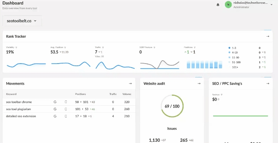Image resolution: width=278 pixels, height=143 pixels.
Task: Click the 69 / 100 audit score ring
Action: [172, 106]
